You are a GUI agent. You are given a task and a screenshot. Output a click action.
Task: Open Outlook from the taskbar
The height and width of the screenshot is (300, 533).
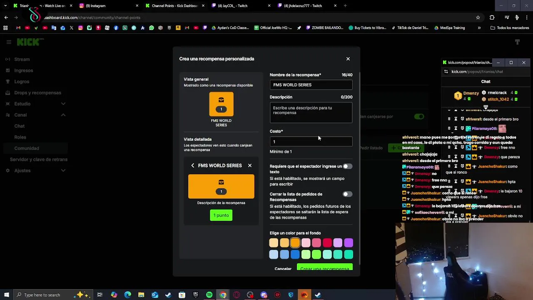pos(155,295)
